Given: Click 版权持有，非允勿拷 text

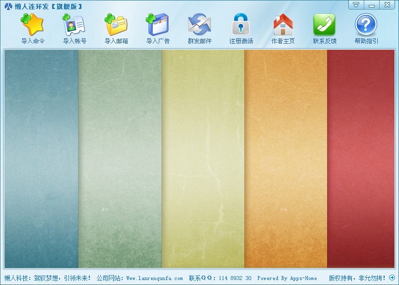Looking at the screenshot, I should [x=357, y=278].
